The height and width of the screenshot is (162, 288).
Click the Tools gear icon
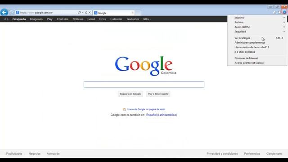pyautogui.click(x=284, y=12)
